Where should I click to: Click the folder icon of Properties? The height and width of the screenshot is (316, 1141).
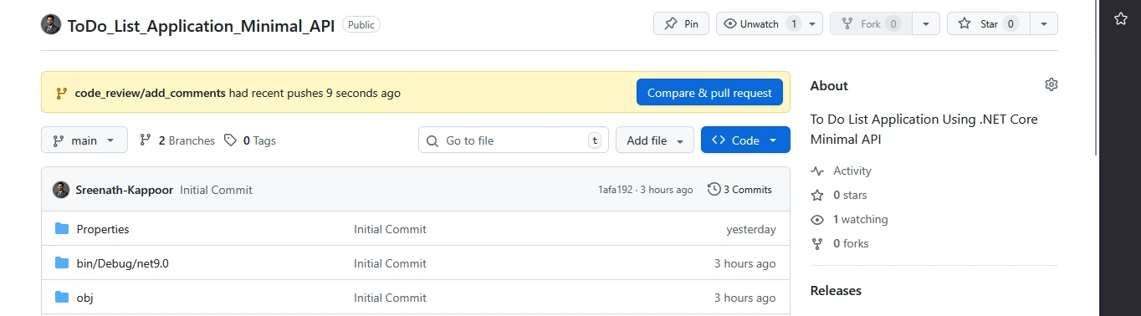tap(62, 229)
